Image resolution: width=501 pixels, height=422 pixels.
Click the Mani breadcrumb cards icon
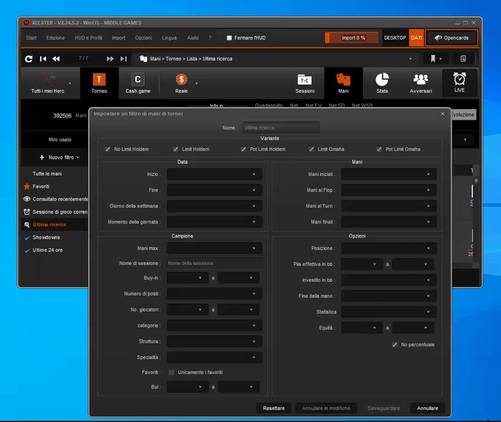click(x=143, y=59)
